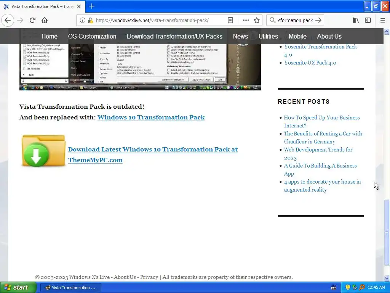Select the Vista Transformation Pack browser tab

[43, 6]
